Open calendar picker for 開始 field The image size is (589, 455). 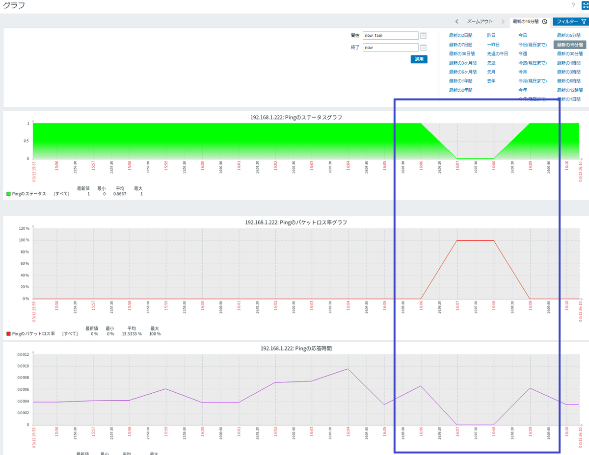(424, 36)
